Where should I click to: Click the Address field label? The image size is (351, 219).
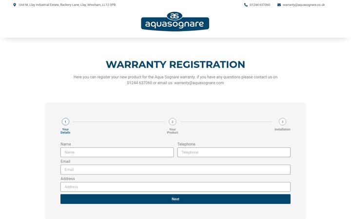68,179
